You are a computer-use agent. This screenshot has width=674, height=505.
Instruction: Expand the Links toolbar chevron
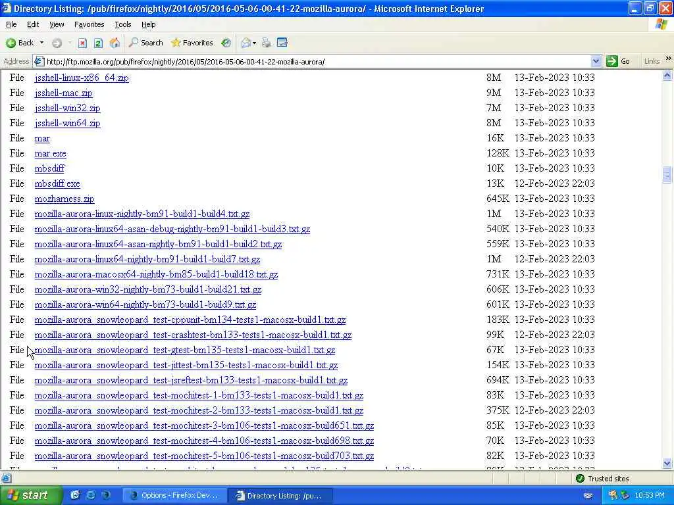click(669, 59)
